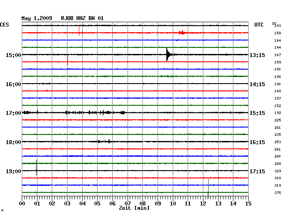This screenshot has height=215, width=283.
Task: Select the 15:00 local time label
Action: point(13,55)
